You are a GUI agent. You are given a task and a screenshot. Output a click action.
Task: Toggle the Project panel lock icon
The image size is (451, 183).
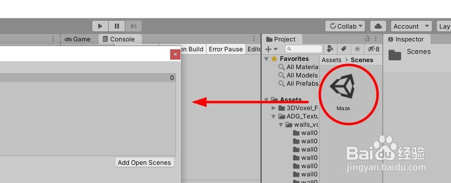pos(367,39)
